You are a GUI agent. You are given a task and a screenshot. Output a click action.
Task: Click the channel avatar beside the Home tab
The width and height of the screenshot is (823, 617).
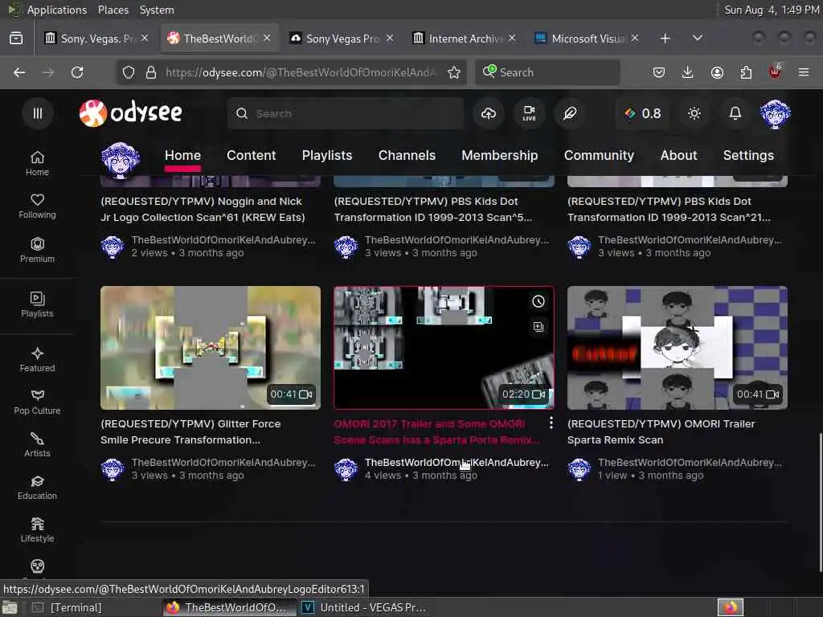(x=121, y=160)
